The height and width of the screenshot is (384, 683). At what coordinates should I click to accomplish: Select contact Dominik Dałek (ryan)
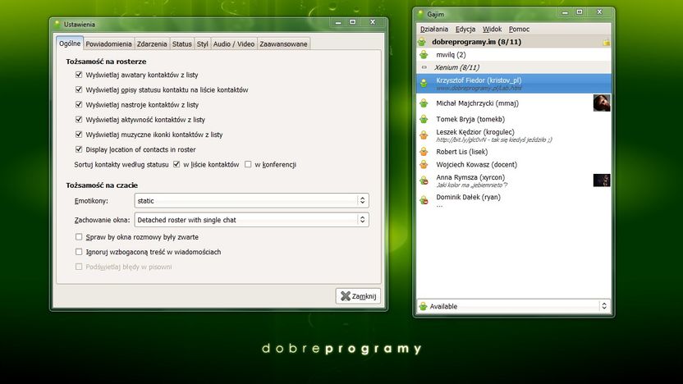[514, 200]
